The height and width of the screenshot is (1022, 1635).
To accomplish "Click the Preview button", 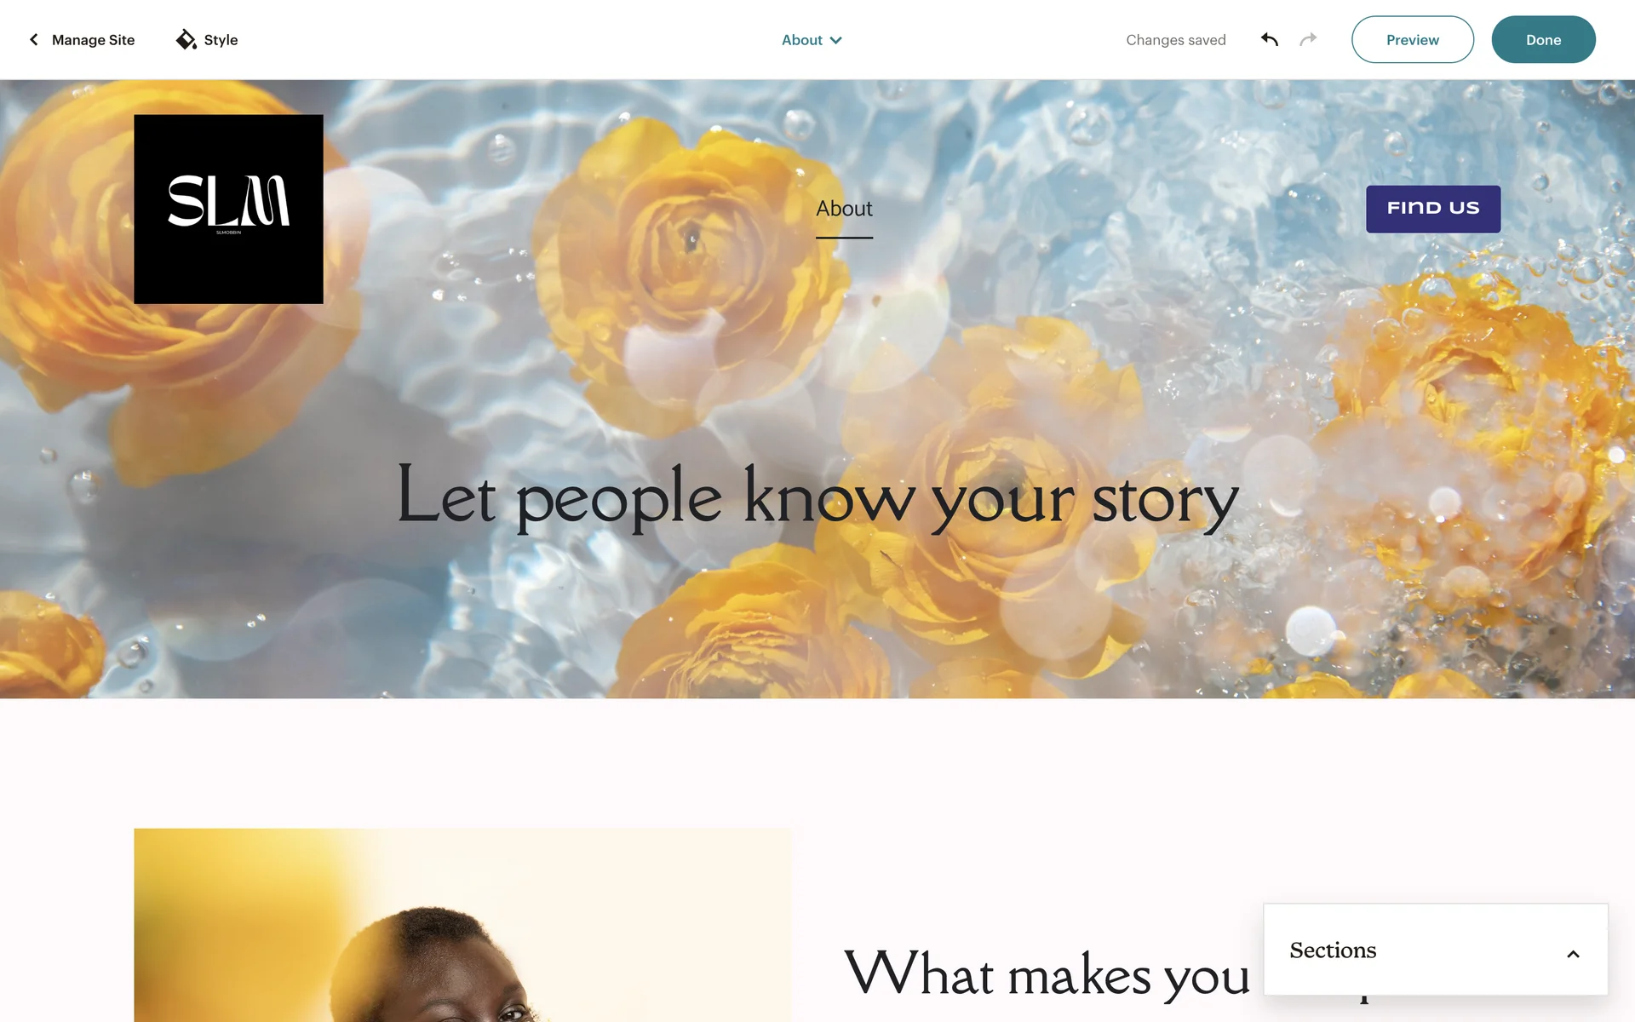I will [1412, 39].
